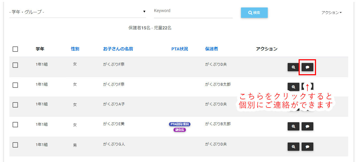Click the 学年 column header
Viewport: 357px width, 162px height.
coord(40,49)
